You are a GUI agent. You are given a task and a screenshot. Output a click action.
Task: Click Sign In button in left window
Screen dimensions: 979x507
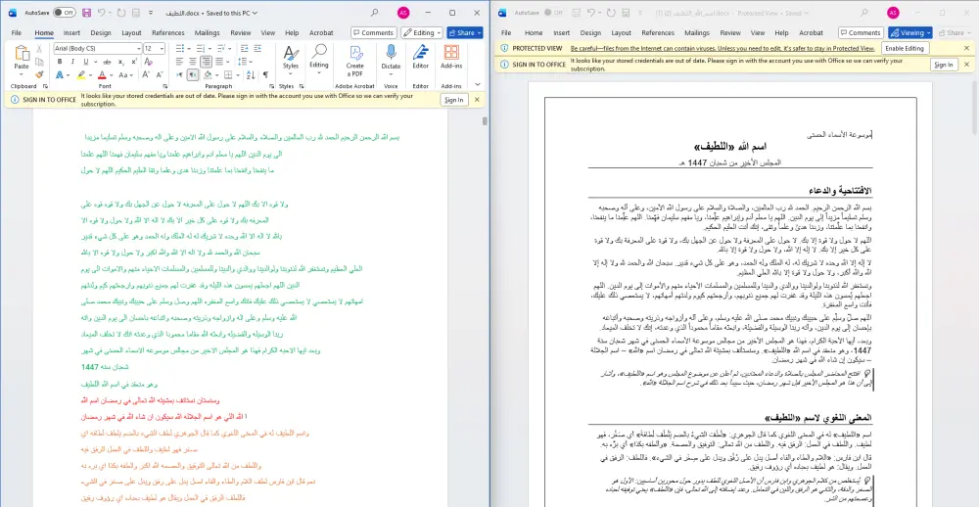453,100
